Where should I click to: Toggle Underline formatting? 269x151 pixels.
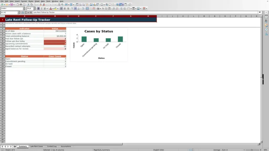(45, 8)
